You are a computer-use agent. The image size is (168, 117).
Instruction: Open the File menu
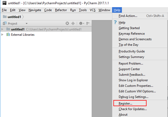4,10
